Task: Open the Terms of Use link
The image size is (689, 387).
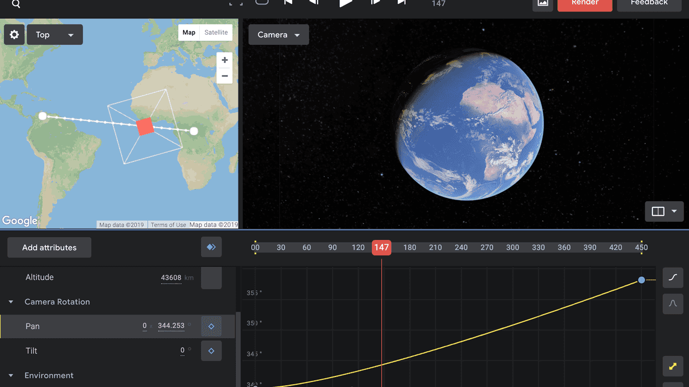Action: pos(168,225)
